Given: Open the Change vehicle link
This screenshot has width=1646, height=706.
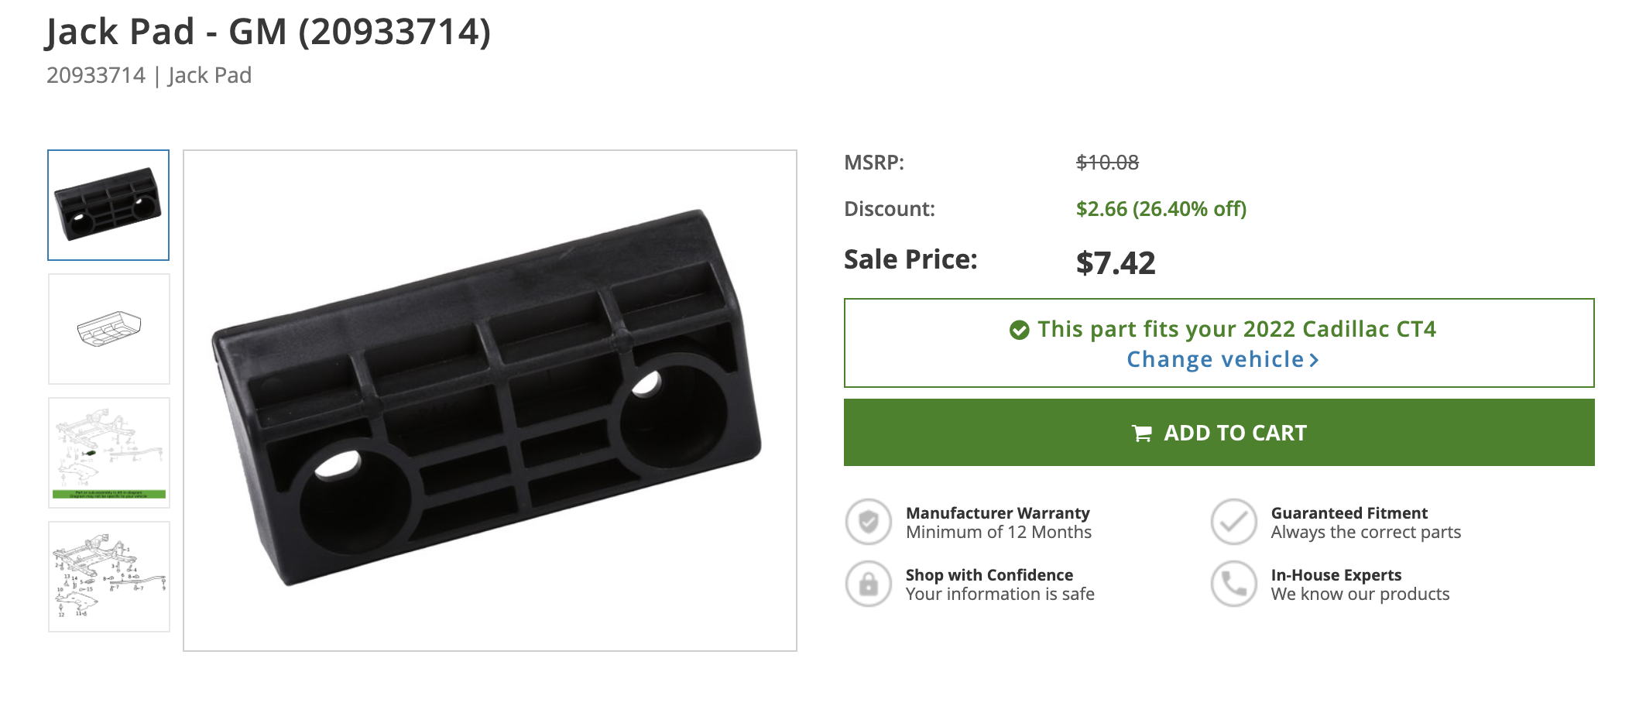Looking at the screenshot, I should (x=1215, y=360).
